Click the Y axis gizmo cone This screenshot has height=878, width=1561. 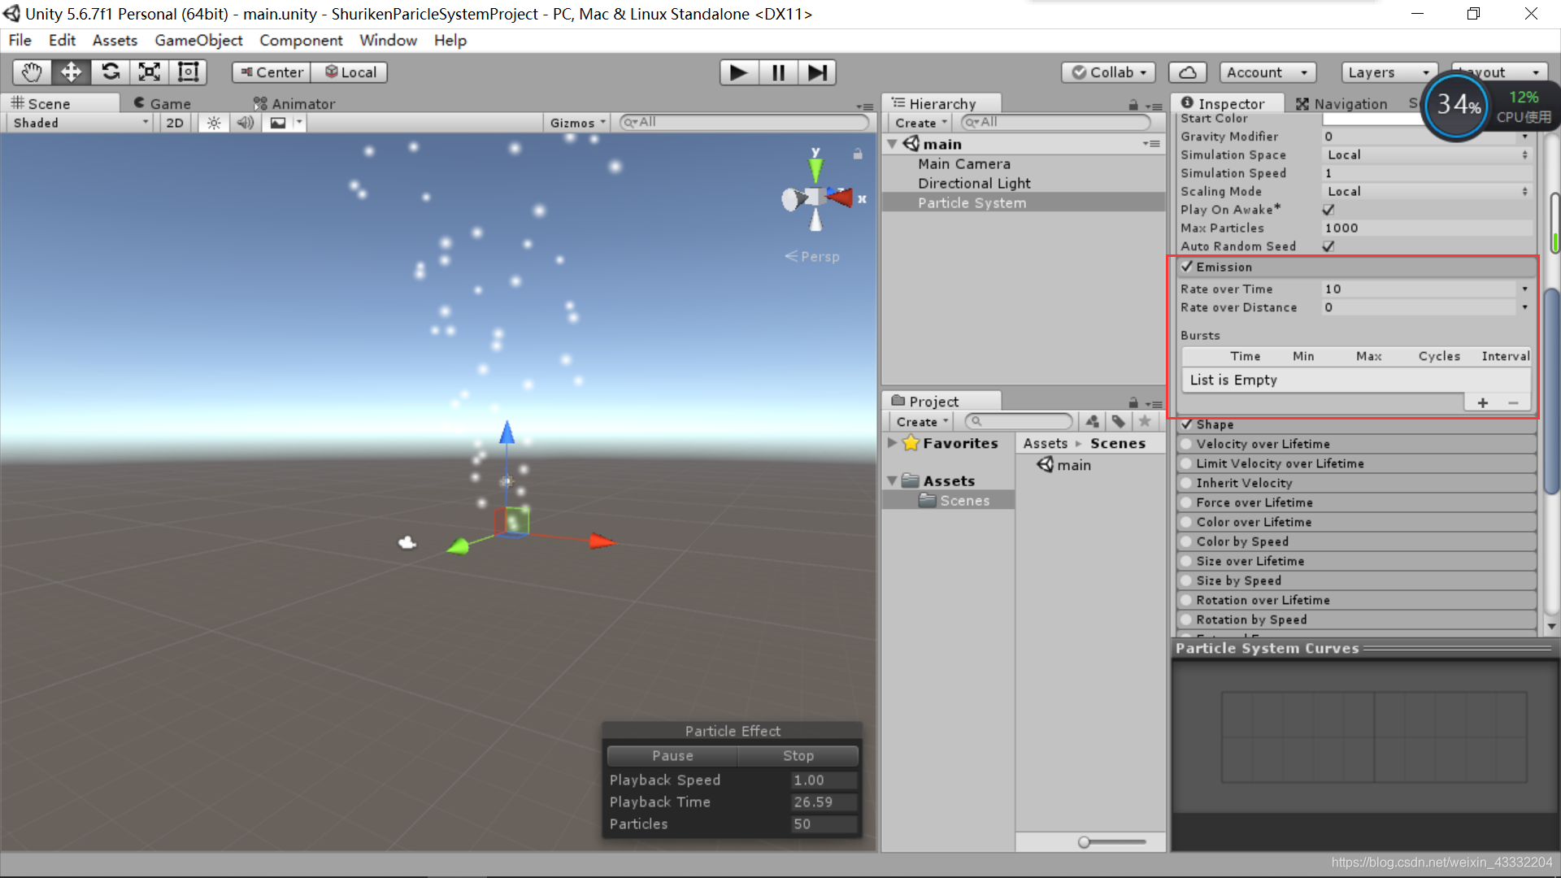[815, 168]
